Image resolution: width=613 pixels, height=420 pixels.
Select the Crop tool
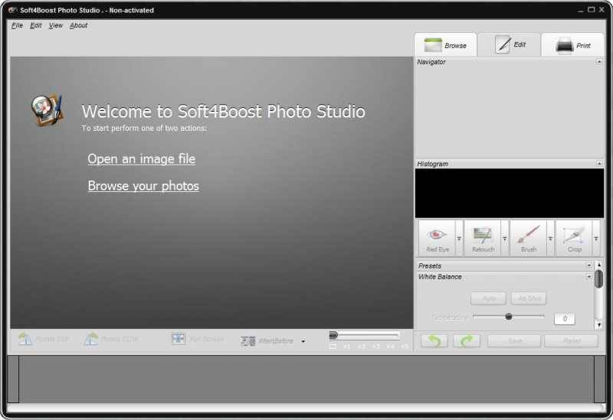574,238
